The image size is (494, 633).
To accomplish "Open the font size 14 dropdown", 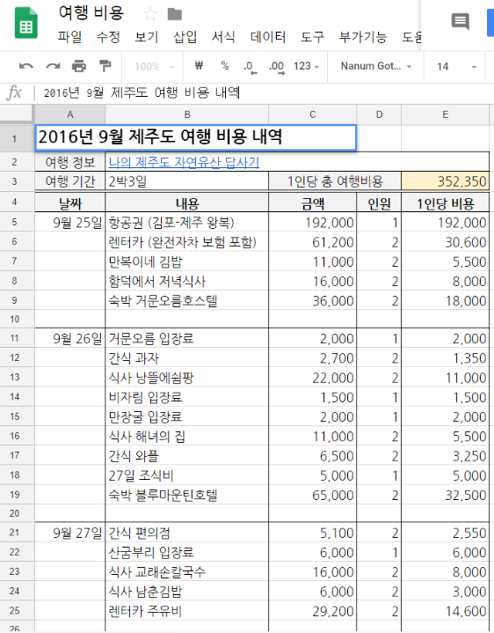I will 456,67.
